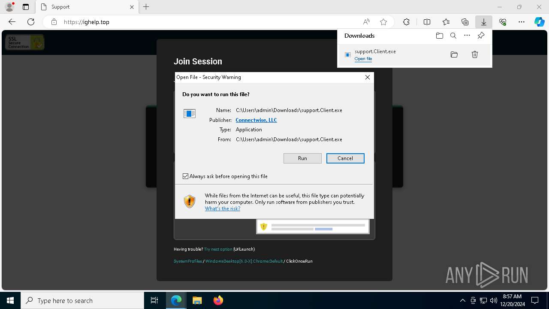Open the clock showing 8:57 AM
This screenshot has width=549, height=309.
512,300
